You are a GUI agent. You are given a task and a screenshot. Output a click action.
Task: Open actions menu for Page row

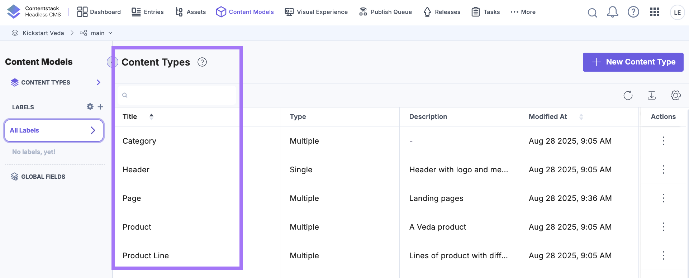pyautogui.click(x=664, y=198)
